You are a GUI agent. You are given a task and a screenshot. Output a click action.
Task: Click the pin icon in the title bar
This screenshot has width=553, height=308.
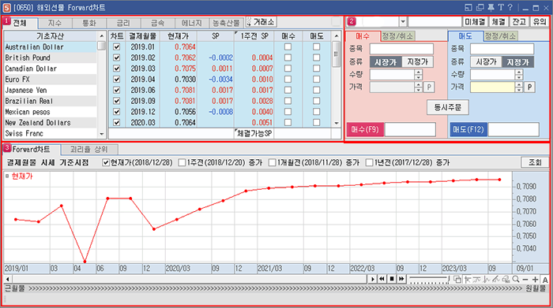point(491,7)
